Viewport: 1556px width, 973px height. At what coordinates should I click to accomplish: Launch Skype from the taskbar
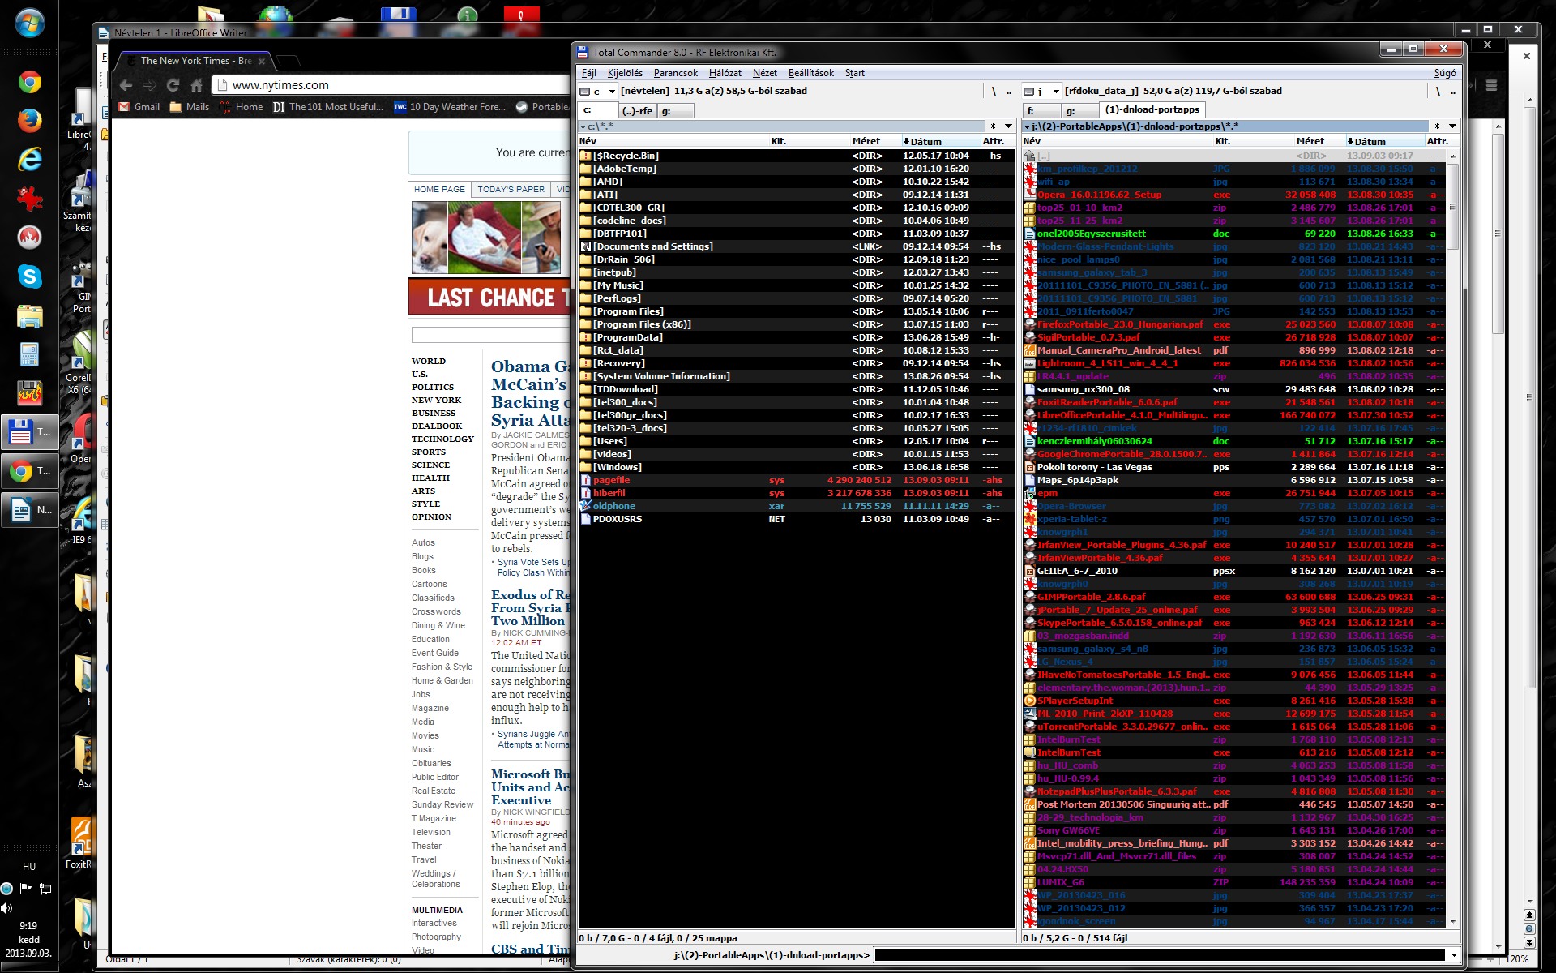(x=30, y=276)
